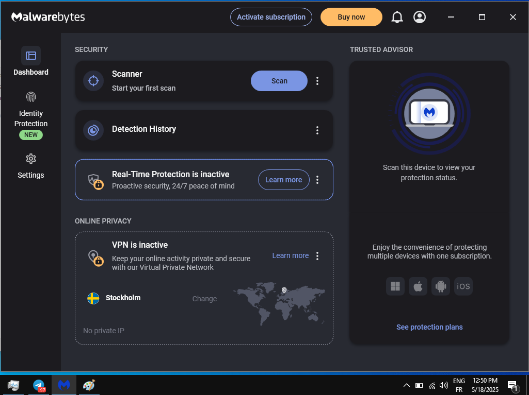
Task: Click the VPN Learn more link
Action: pyautogui.click(x=290, y=255)
